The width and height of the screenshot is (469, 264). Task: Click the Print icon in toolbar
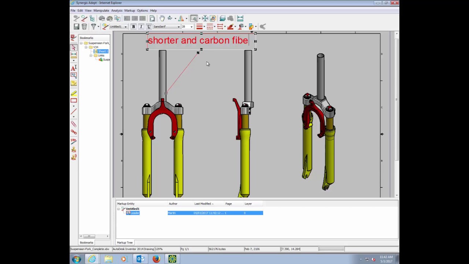click(x=102, y=18)
